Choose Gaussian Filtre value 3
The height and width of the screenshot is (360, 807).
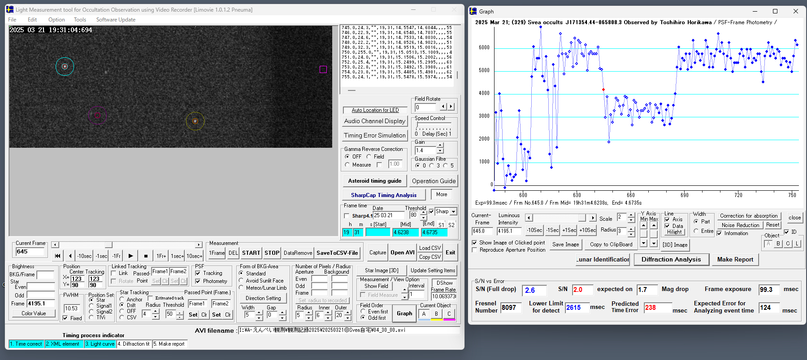(431, 166)
